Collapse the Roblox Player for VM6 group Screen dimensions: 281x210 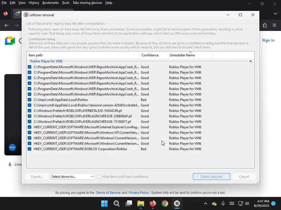[x=251, y=61]
